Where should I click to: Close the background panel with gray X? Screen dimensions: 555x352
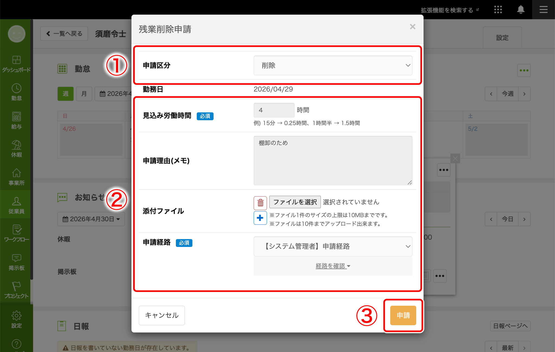[x=455, y=158]
